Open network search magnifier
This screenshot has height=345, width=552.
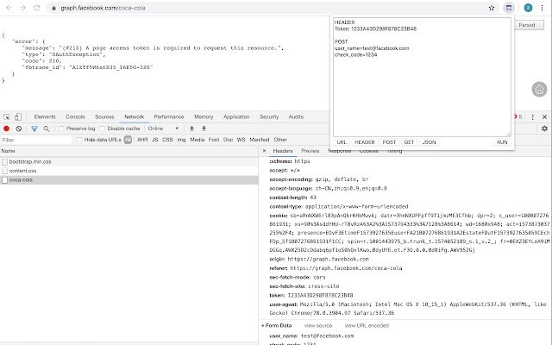46,129
